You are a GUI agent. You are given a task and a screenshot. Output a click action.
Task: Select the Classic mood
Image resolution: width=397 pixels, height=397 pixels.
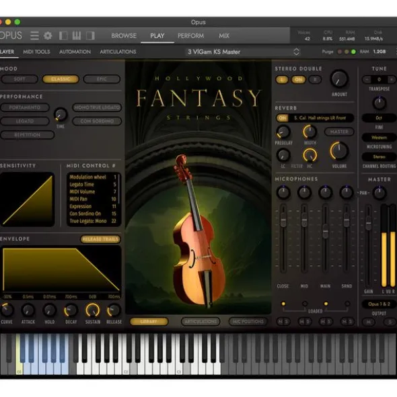pos(61,79)
